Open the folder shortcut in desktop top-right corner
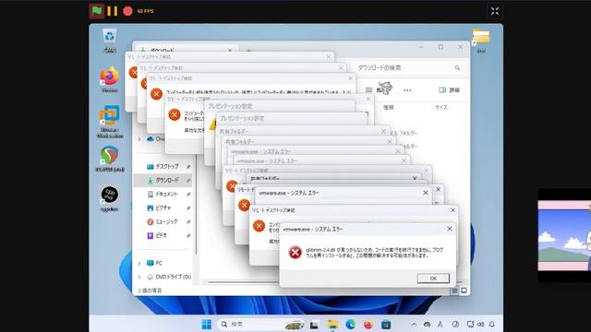Viewport: 591px width, 332px height. pyautogui.click(x=481, y=41)
